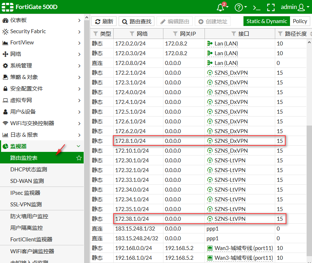The width and height of the screenshot is (312, 263).
Task: Expand the Security Fabric chevron
Action: (79, 32)
